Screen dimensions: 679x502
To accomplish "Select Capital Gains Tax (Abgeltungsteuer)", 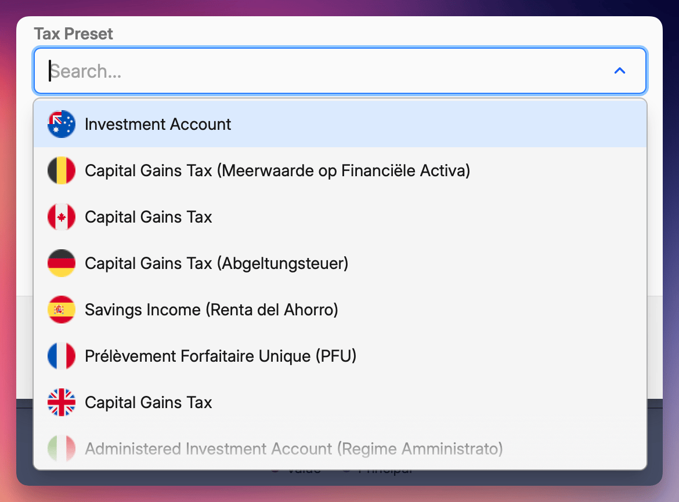I will [x=216, y=263].
